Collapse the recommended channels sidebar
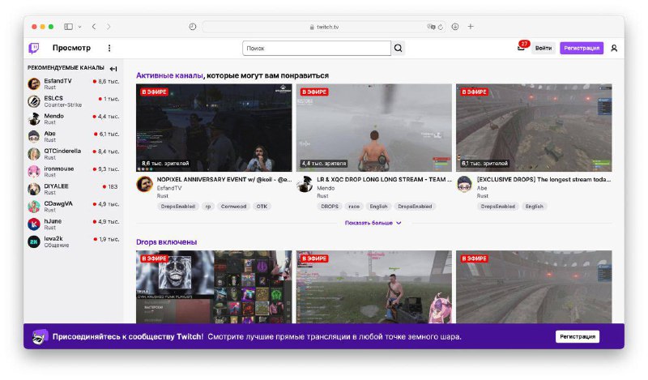 click(x=113, y=68)
